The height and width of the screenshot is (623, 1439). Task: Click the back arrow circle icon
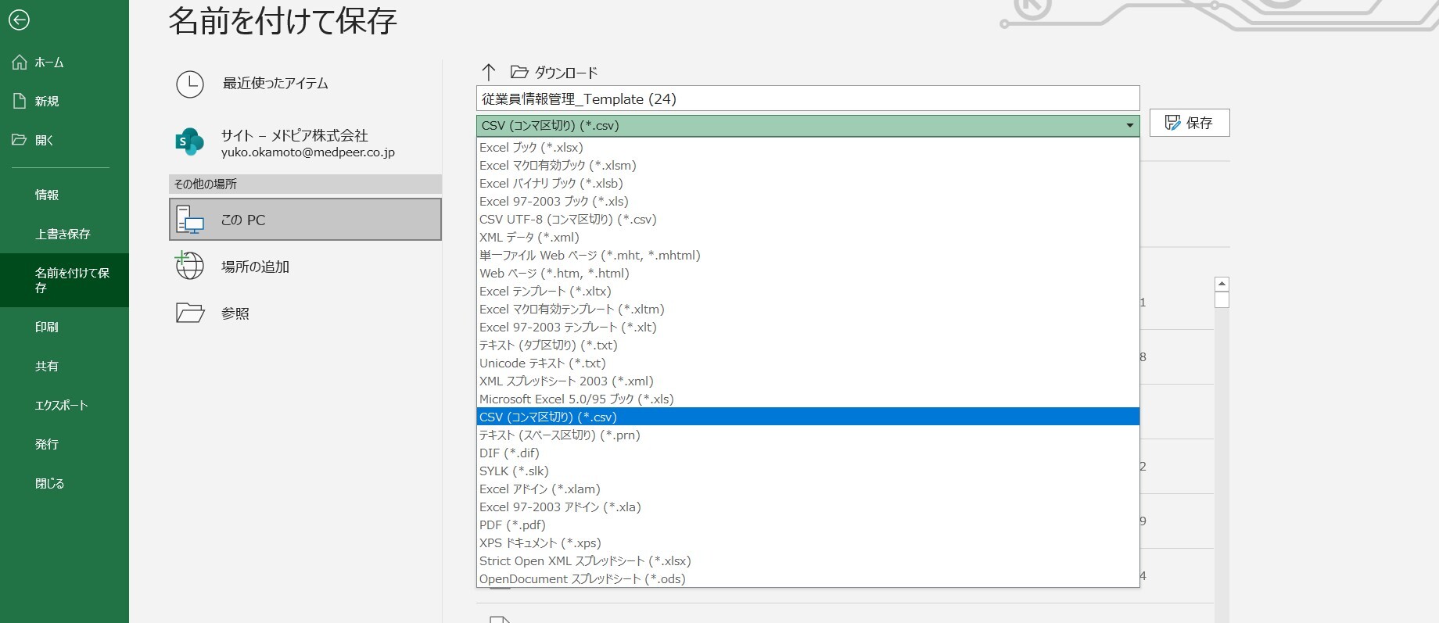19,20
